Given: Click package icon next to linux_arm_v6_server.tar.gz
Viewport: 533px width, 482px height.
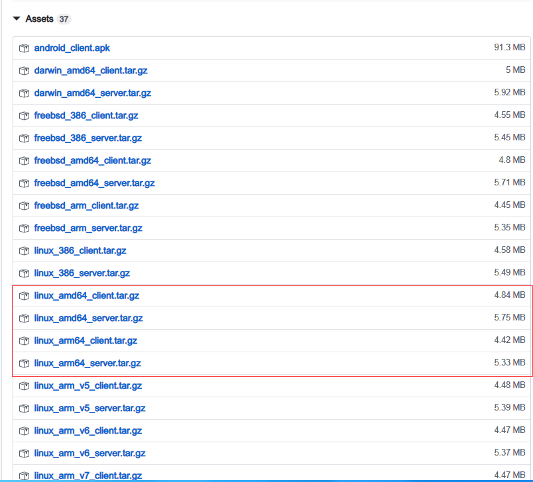Looking at the screenshot, I should (x=24, y=454).
